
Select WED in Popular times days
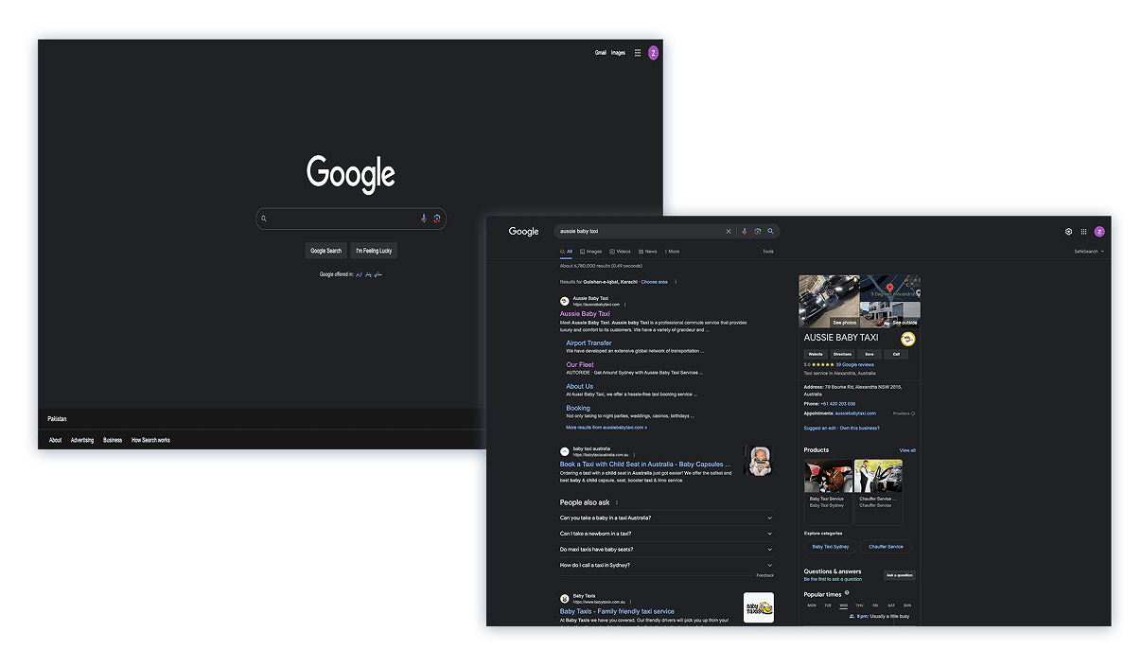[843, 606]
